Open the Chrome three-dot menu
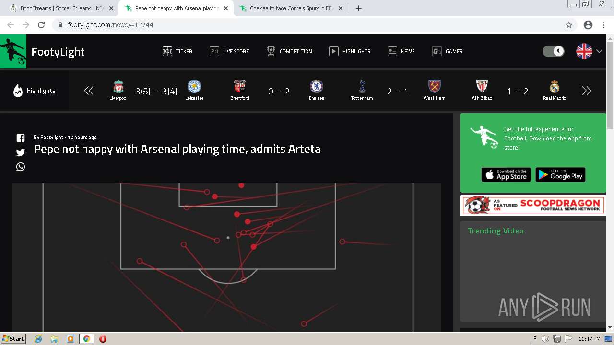Screen dimensions: 614x345 coord(603,25)
